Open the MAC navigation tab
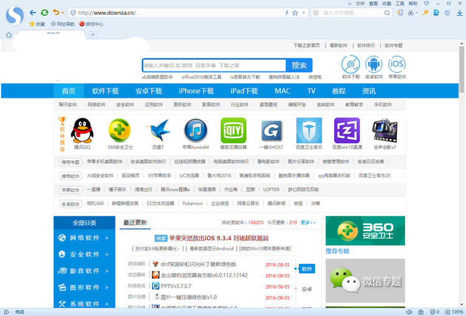This screenshot has width=466, height=316. click(282, 91)
